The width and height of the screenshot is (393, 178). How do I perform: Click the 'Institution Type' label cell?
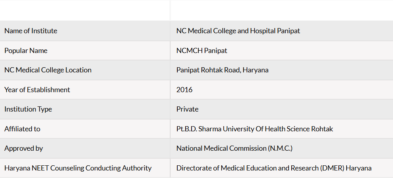(85, 109)
